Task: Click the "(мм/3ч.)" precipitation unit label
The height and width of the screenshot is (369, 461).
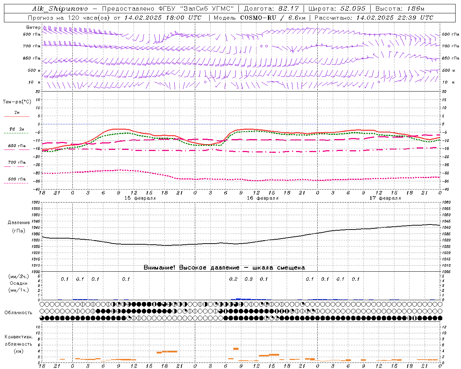Action: pyautogui.click(x=18, y=276)
